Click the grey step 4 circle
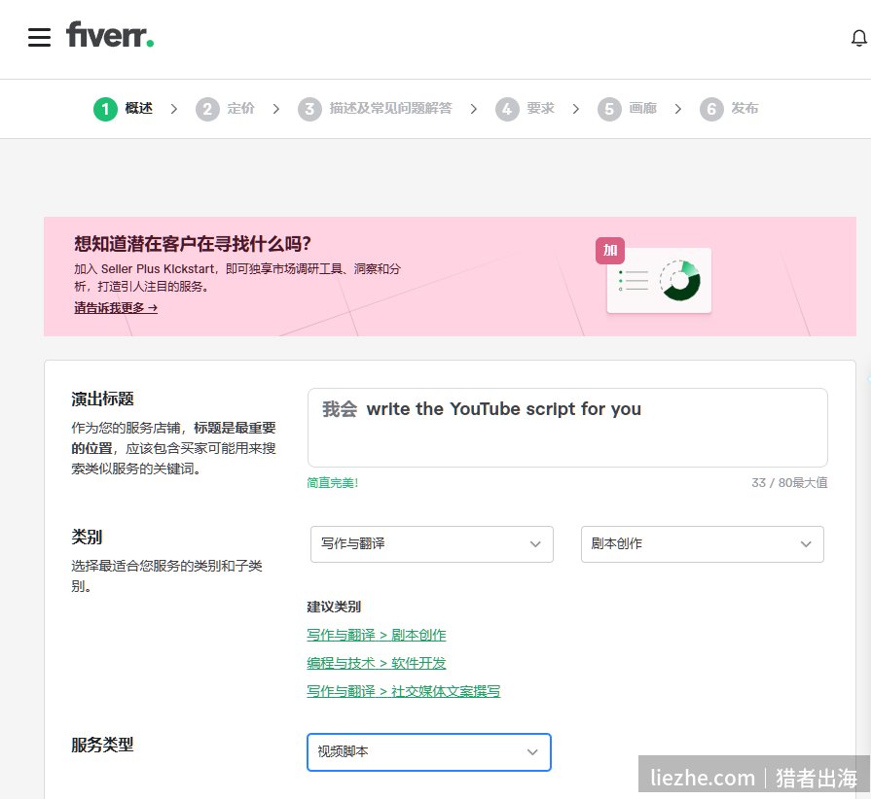 [x=507, y=109]
